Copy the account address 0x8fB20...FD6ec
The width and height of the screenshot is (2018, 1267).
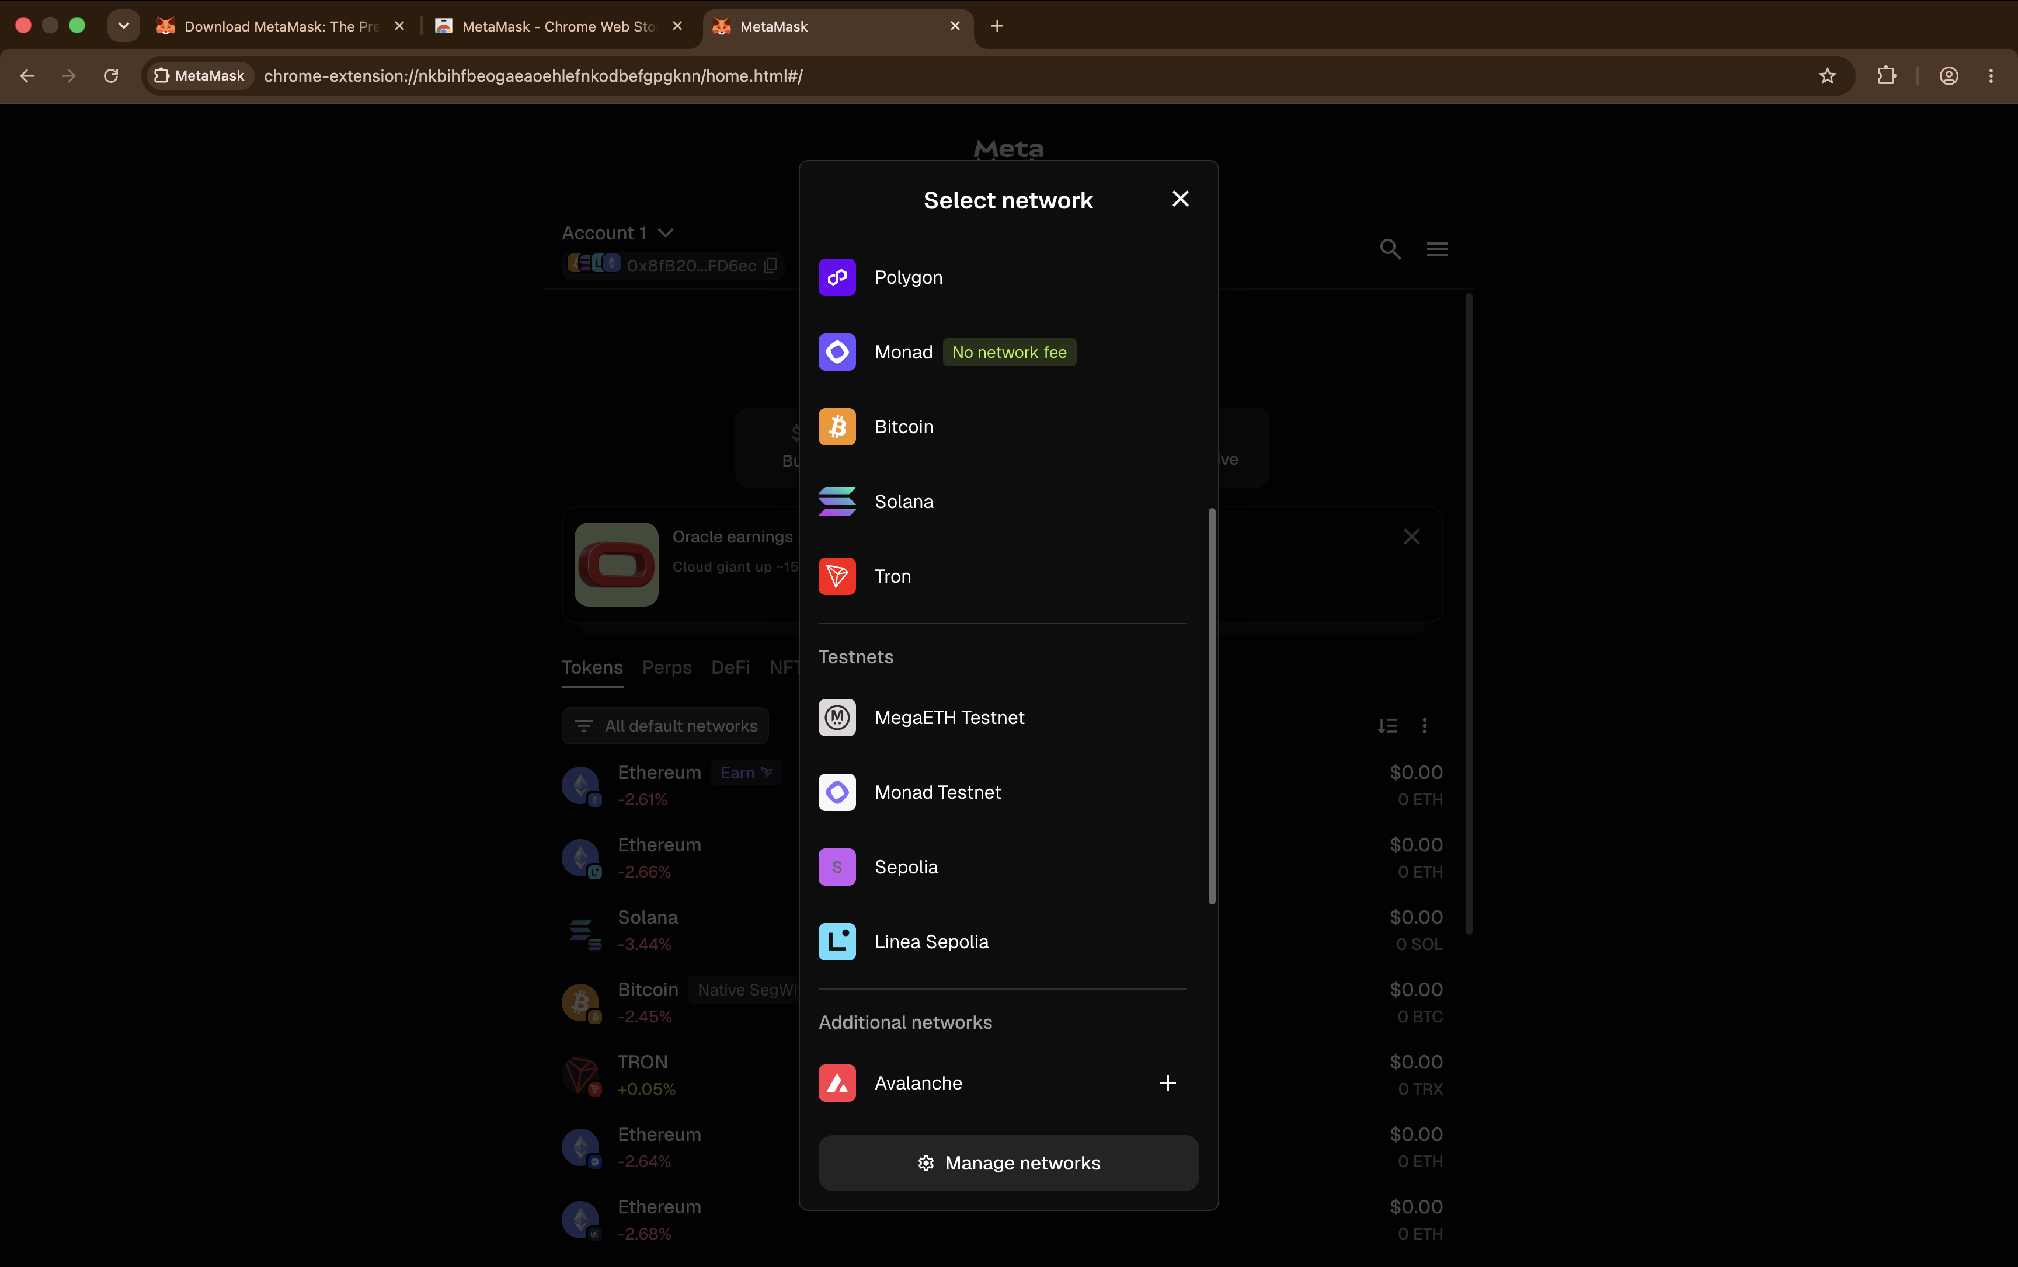[x=771, y=266]
